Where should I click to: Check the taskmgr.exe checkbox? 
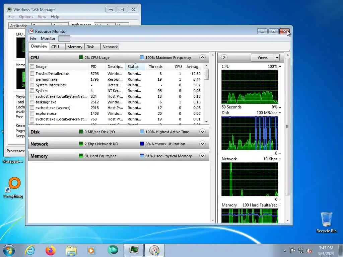click(x=32, y=102)
